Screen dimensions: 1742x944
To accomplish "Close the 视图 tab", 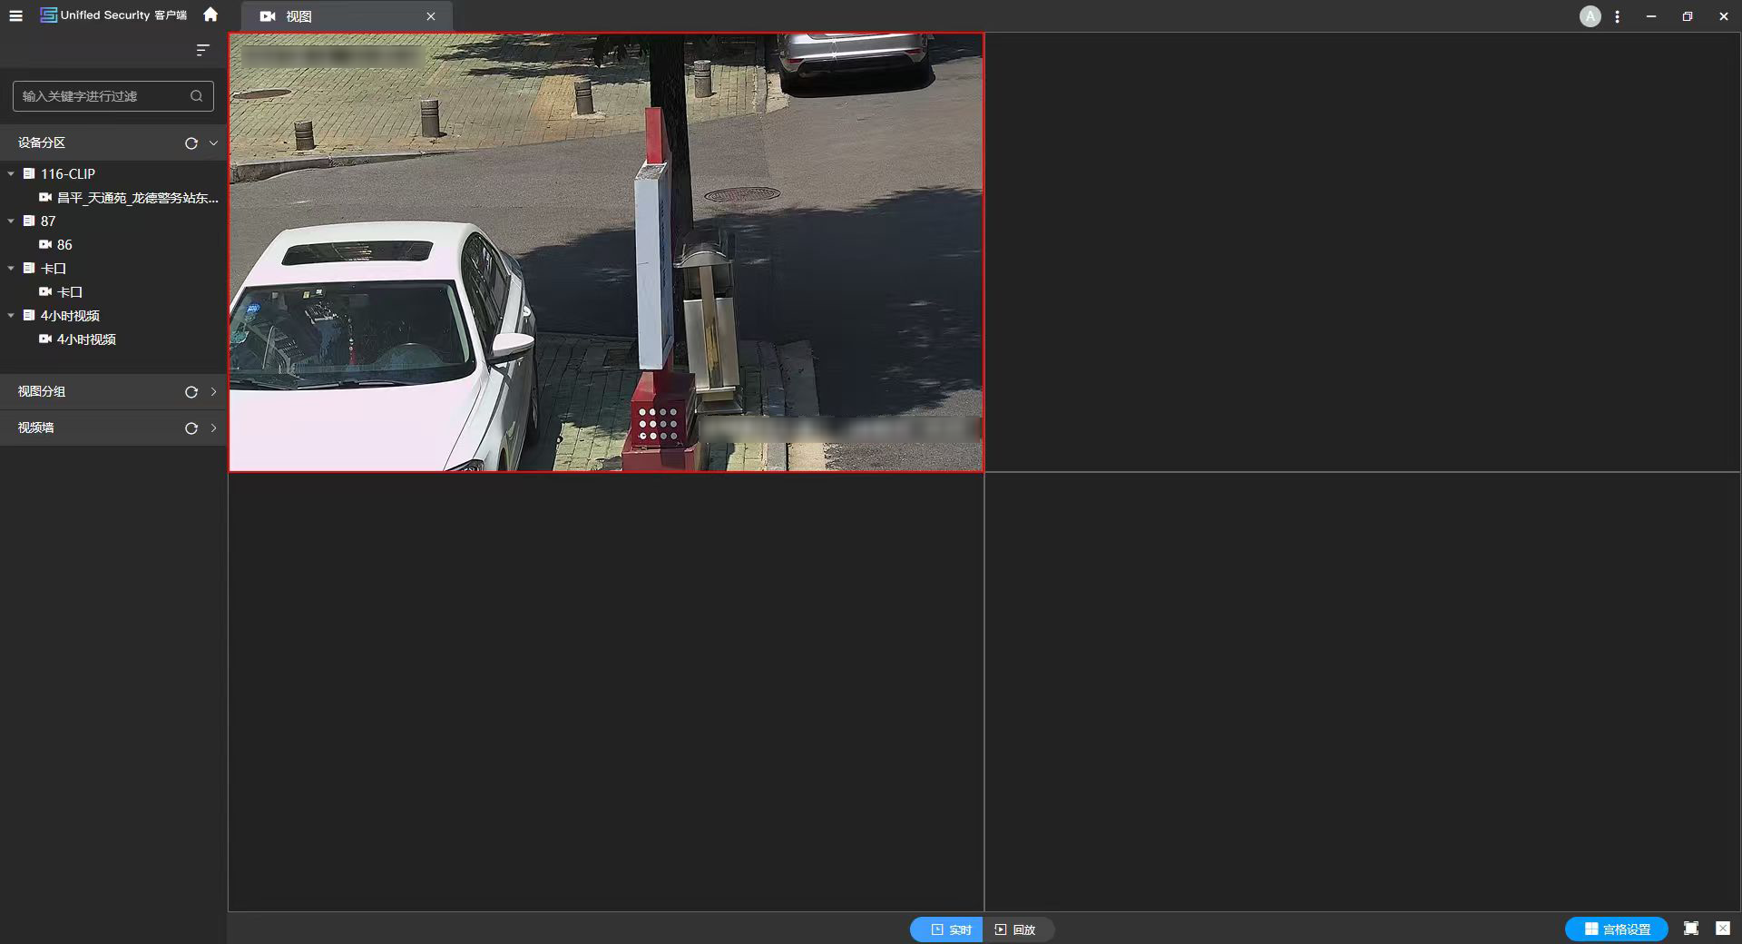I will [431, 16].
